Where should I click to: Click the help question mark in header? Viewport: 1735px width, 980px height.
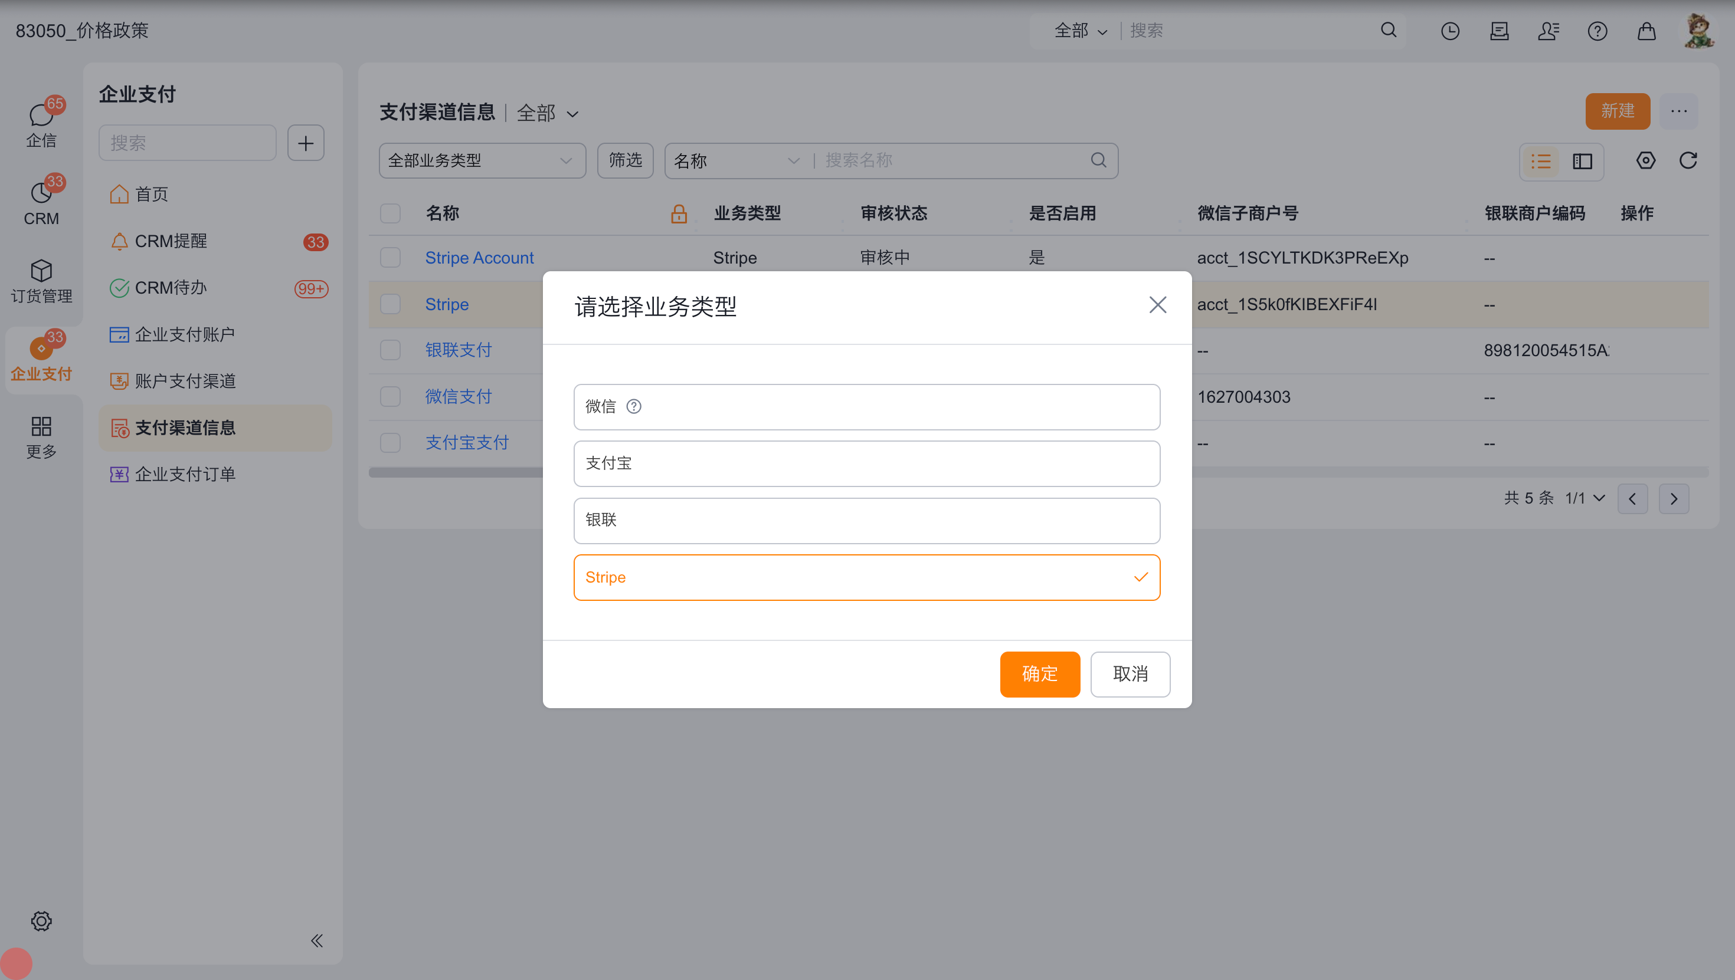point(1597,31)
